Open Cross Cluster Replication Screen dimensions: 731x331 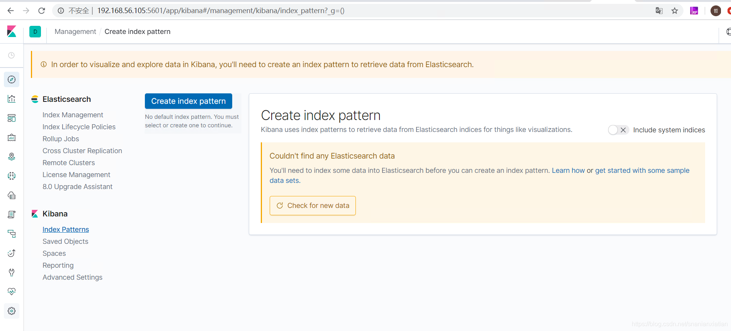pyautogui.click(x=82, y=151)
